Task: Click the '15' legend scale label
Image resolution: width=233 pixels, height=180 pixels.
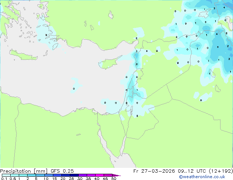Action: pyautogui.click(x=54, y=179)
